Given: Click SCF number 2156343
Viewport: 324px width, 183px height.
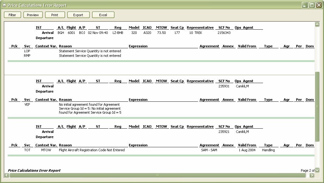Looking at the screenshot, I should (x=224, y=33).
